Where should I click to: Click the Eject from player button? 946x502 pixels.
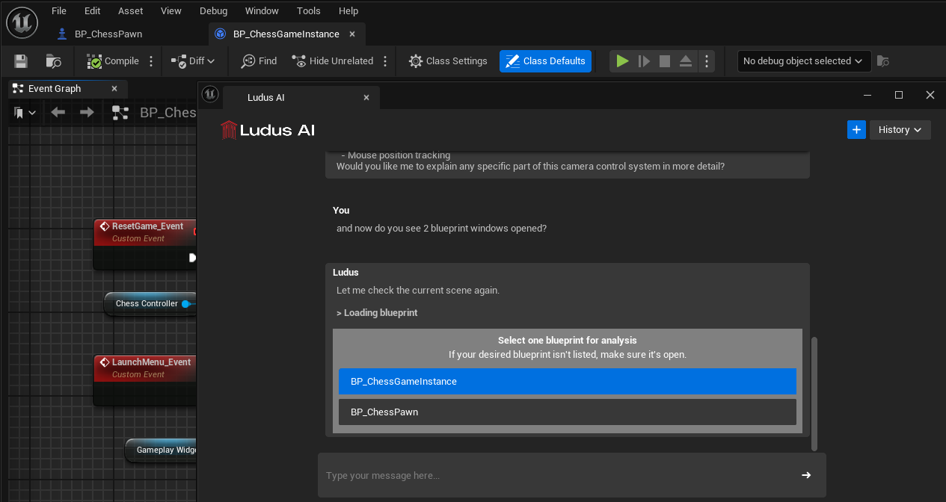(686, 61)
